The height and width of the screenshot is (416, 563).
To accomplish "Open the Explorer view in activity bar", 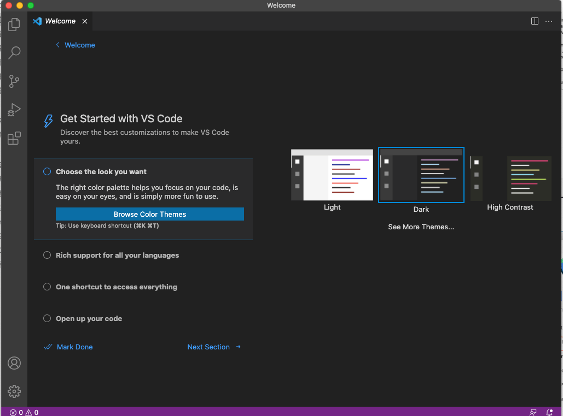I will [14, 25].
